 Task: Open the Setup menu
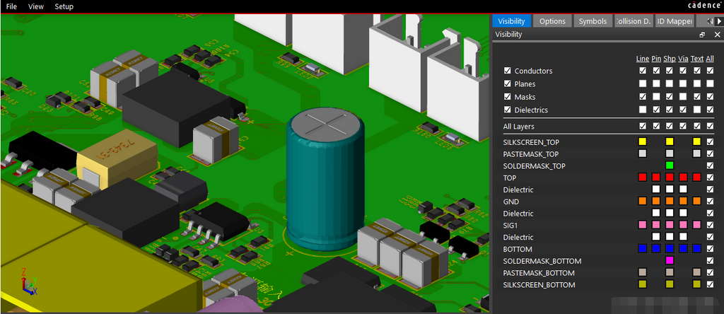[x=64, y=6]
